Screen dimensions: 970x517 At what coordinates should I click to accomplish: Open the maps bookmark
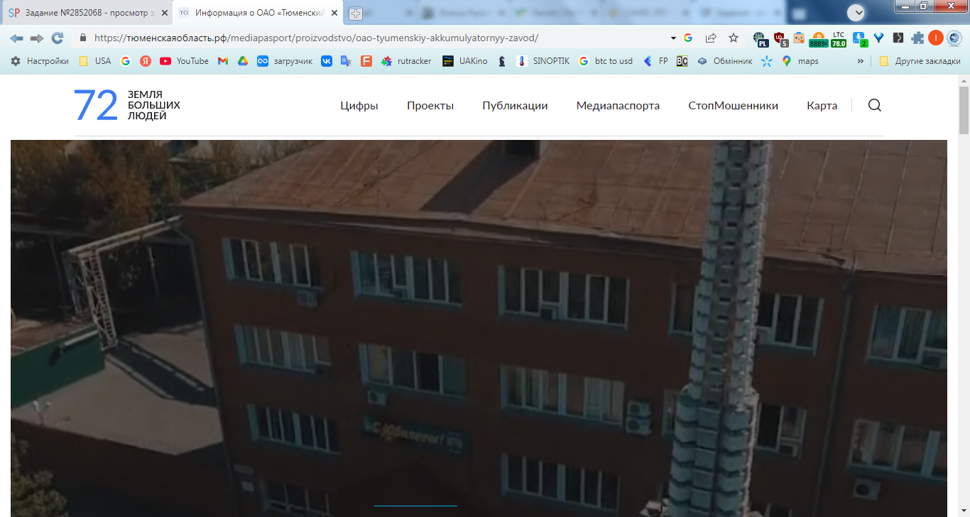(800, 61)
